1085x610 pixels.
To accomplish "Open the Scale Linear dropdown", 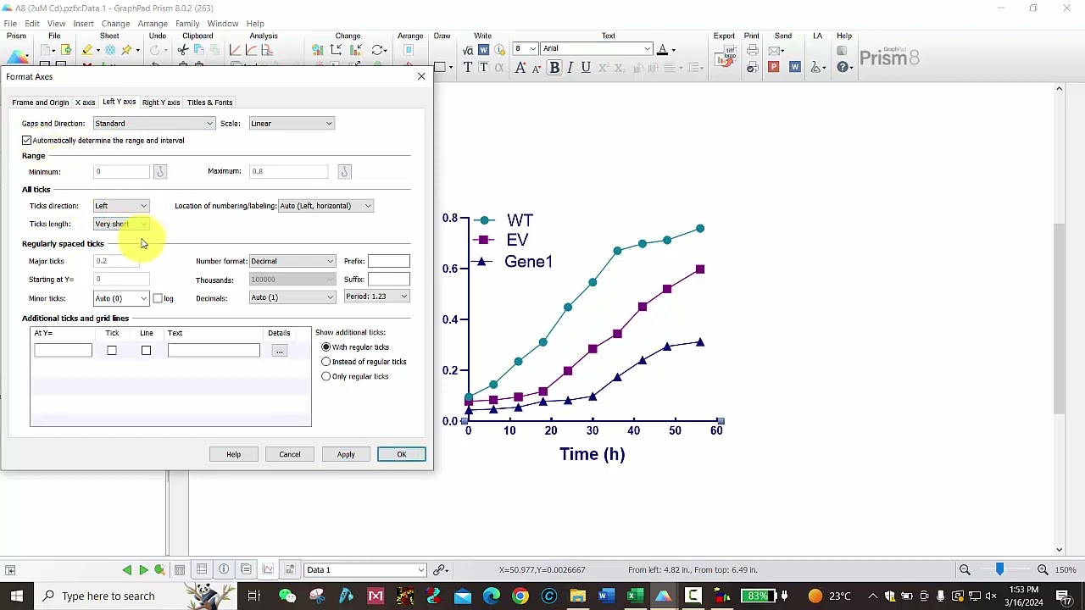I will (292, 124).
